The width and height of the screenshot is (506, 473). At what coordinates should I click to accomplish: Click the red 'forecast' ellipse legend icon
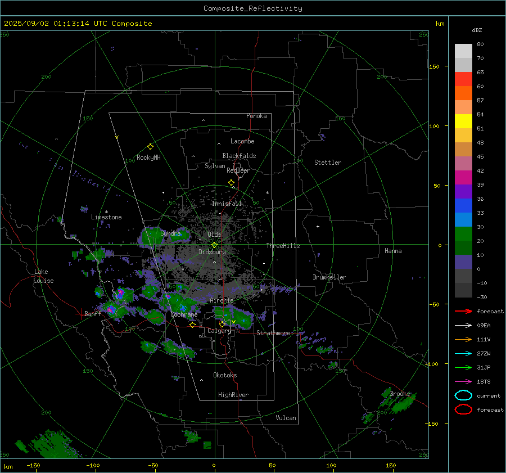(x=463, y=409)
